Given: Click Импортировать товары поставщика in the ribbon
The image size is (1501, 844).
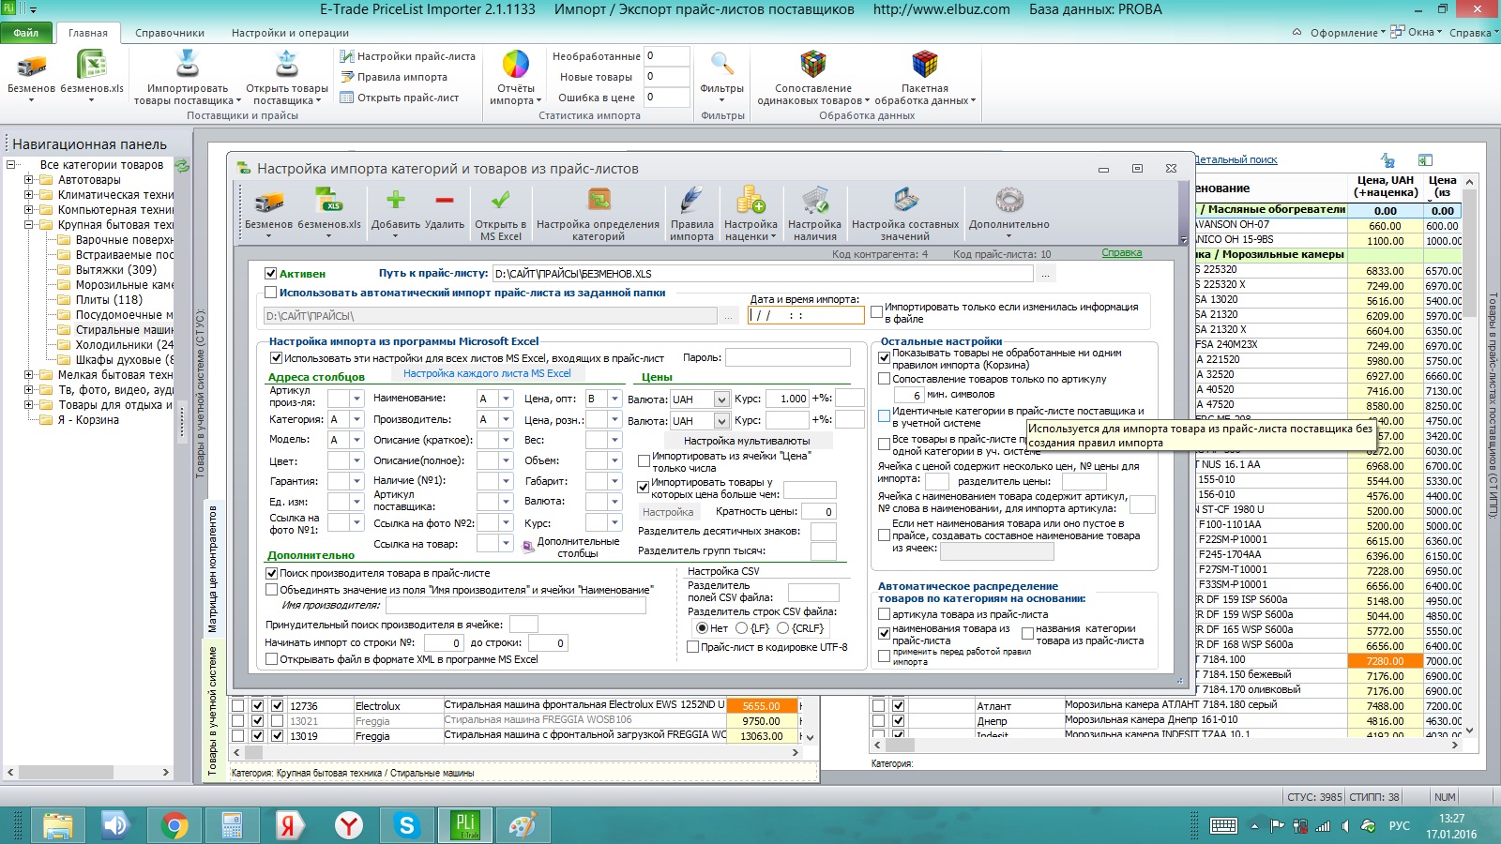Looking at the screenshot, I should 187,77.
